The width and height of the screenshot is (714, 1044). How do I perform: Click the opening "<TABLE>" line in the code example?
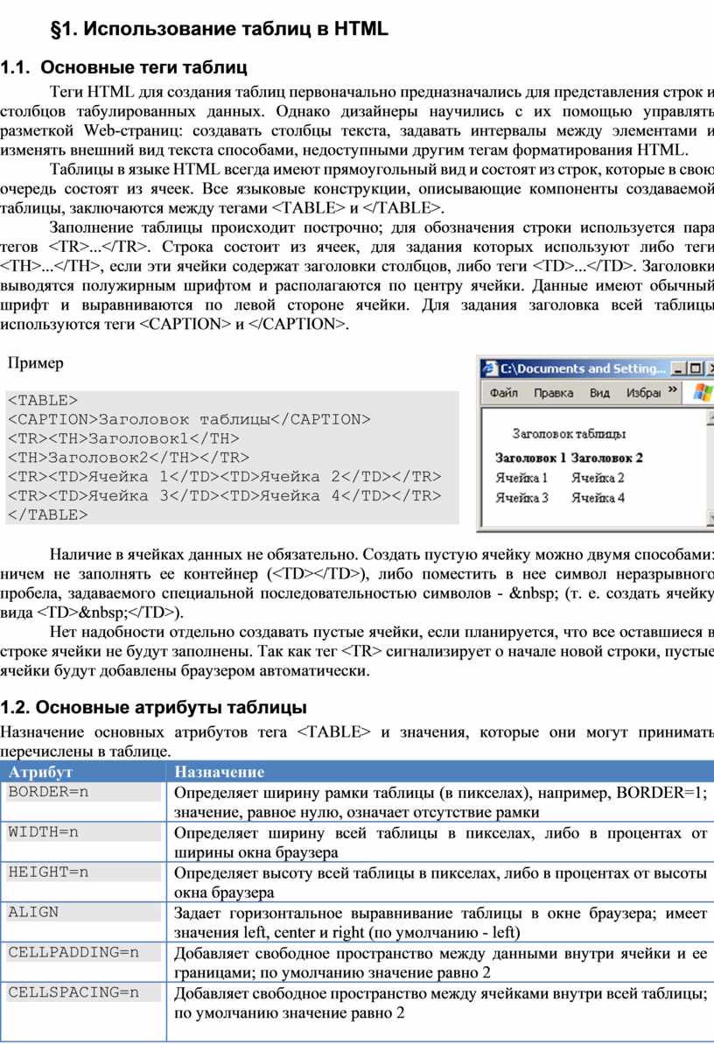[x=43, y=401]
